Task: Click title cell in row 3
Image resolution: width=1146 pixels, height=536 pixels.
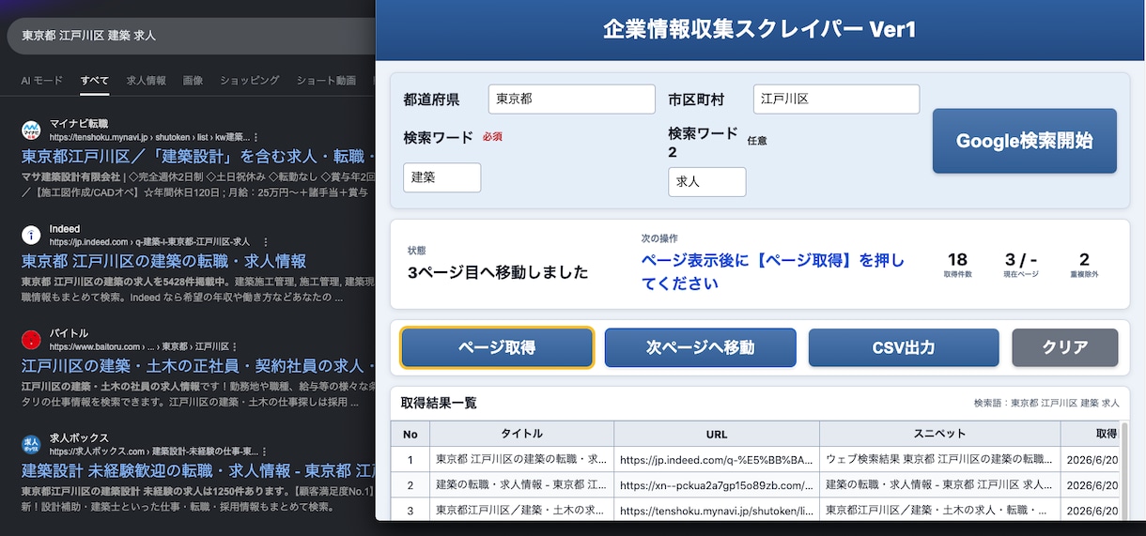Action: 522,511
